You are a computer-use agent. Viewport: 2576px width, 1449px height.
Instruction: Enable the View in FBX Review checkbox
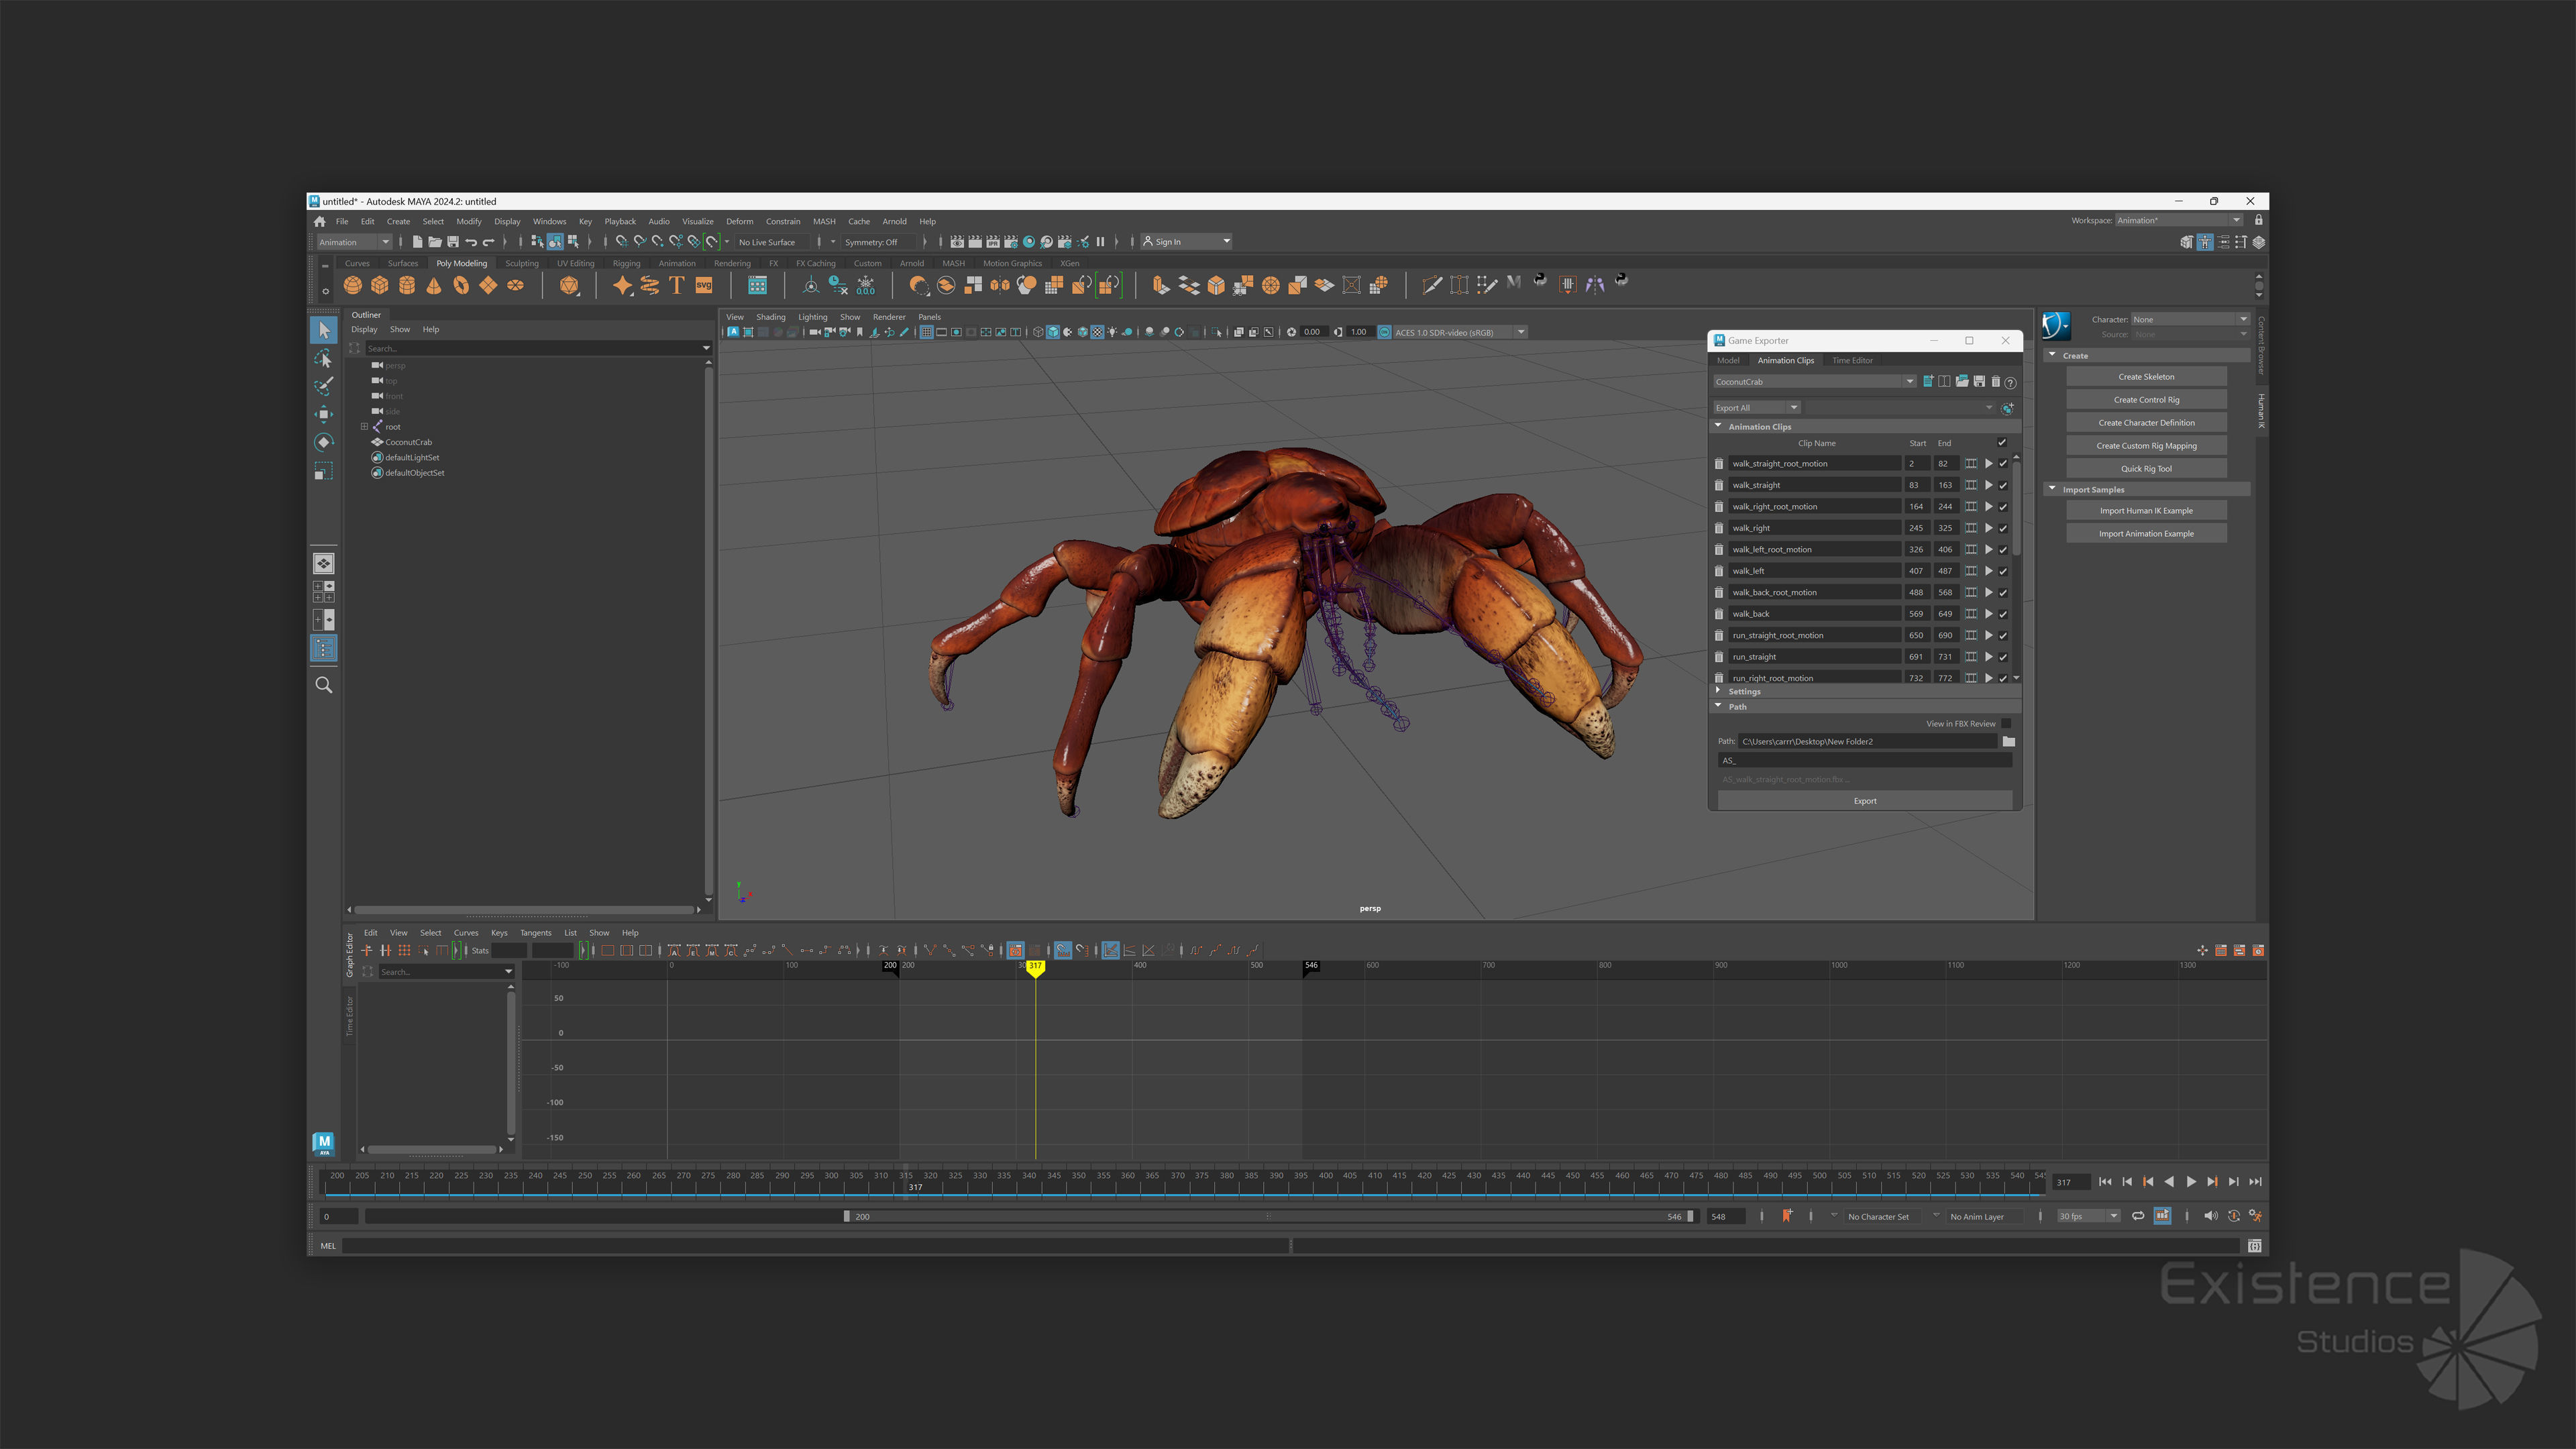pos(2006,724)
